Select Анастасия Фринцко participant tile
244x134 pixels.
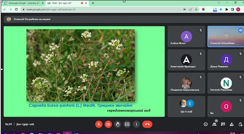coord(186,60)
